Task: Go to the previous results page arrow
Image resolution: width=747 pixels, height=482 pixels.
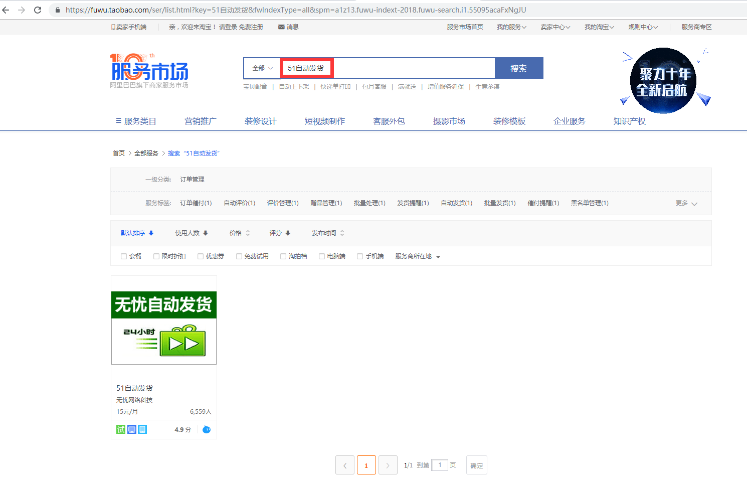Action: (345, 465)
